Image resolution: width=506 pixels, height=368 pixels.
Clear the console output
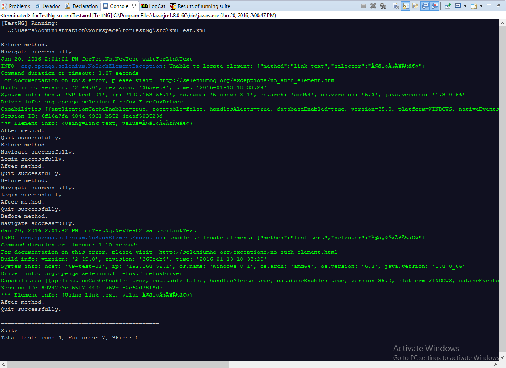click(x=396, y=6)
